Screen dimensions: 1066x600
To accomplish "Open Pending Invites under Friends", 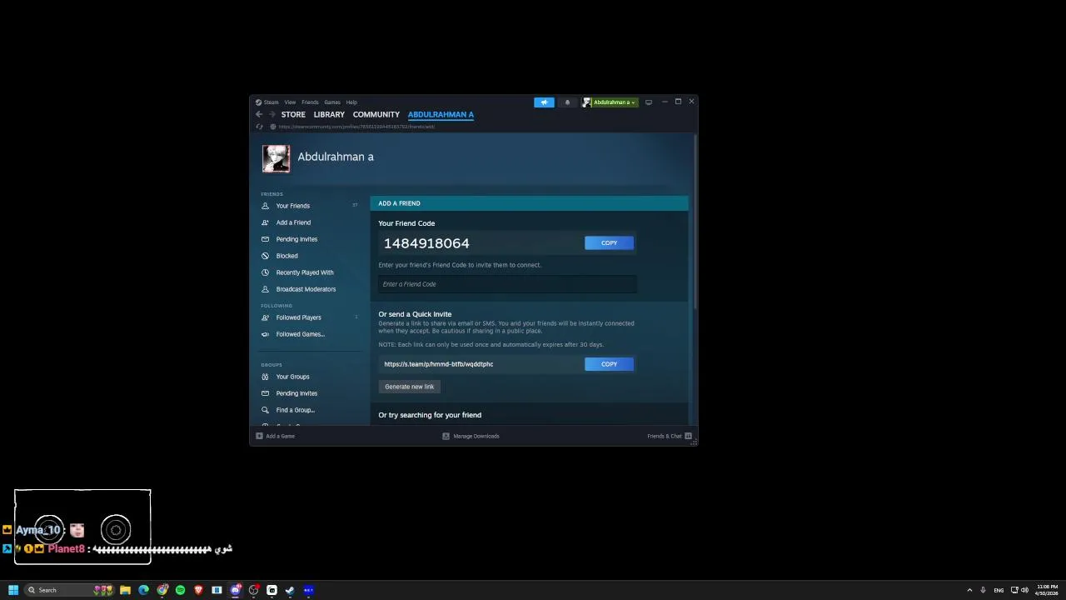I will pos(296,239).
